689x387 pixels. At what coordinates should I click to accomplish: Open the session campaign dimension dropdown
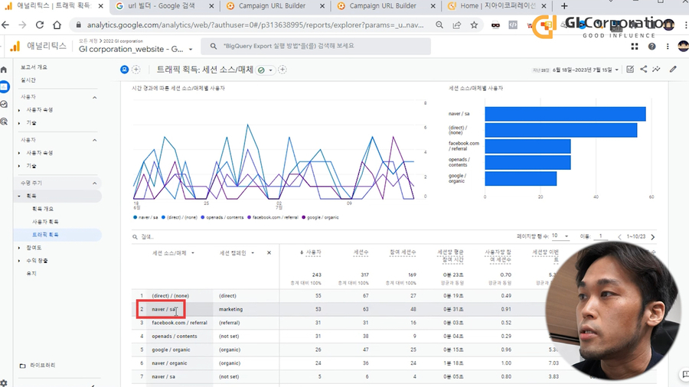tap(237, 253)
